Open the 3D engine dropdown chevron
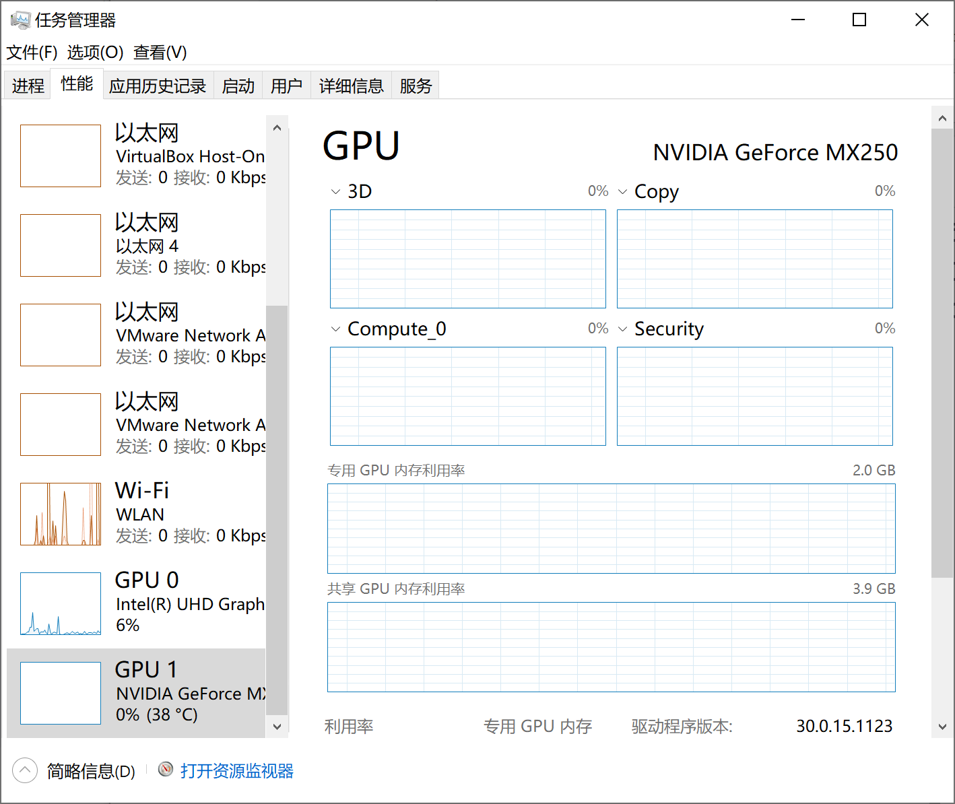Screen dimensions: 955x804 click(335, 192)
